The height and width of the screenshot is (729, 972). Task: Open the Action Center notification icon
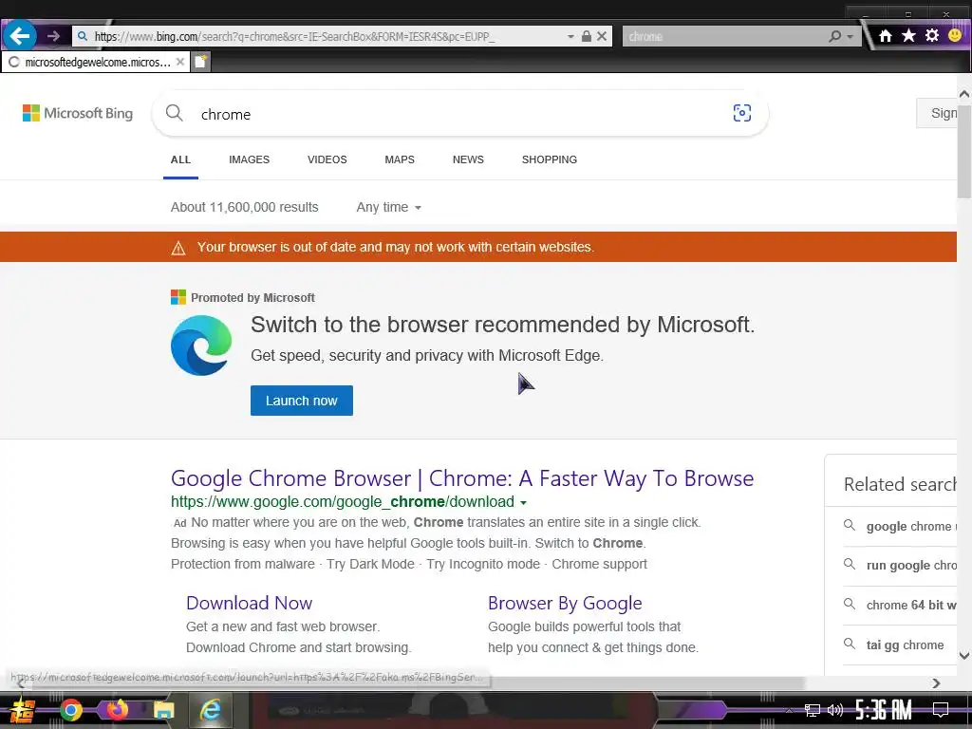pos(941,710)
